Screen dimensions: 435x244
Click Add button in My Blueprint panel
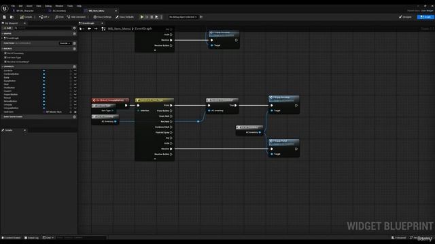click(x=7, y=28)
